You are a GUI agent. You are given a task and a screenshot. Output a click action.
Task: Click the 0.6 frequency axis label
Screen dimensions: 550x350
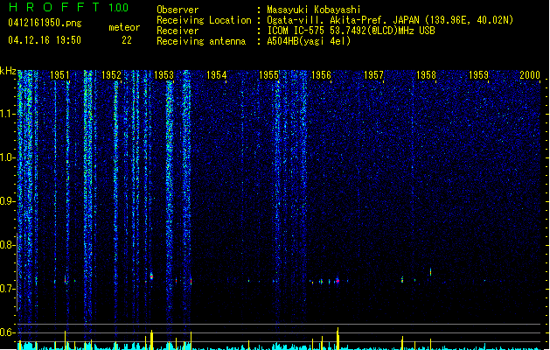(x=7, y=332)
